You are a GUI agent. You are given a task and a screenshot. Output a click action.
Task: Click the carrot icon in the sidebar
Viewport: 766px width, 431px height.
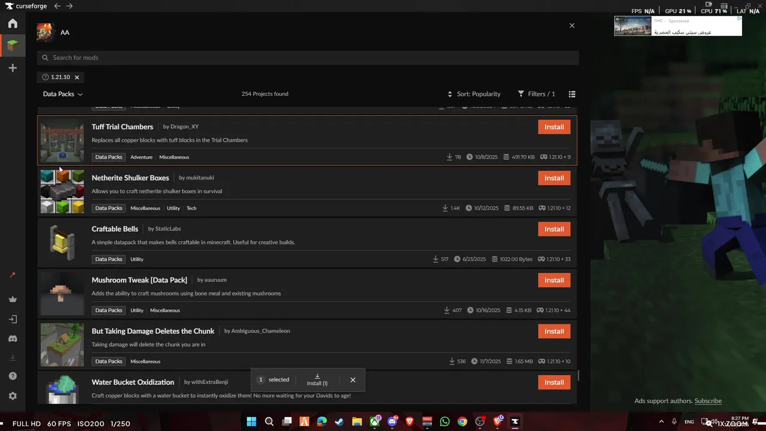13,275
